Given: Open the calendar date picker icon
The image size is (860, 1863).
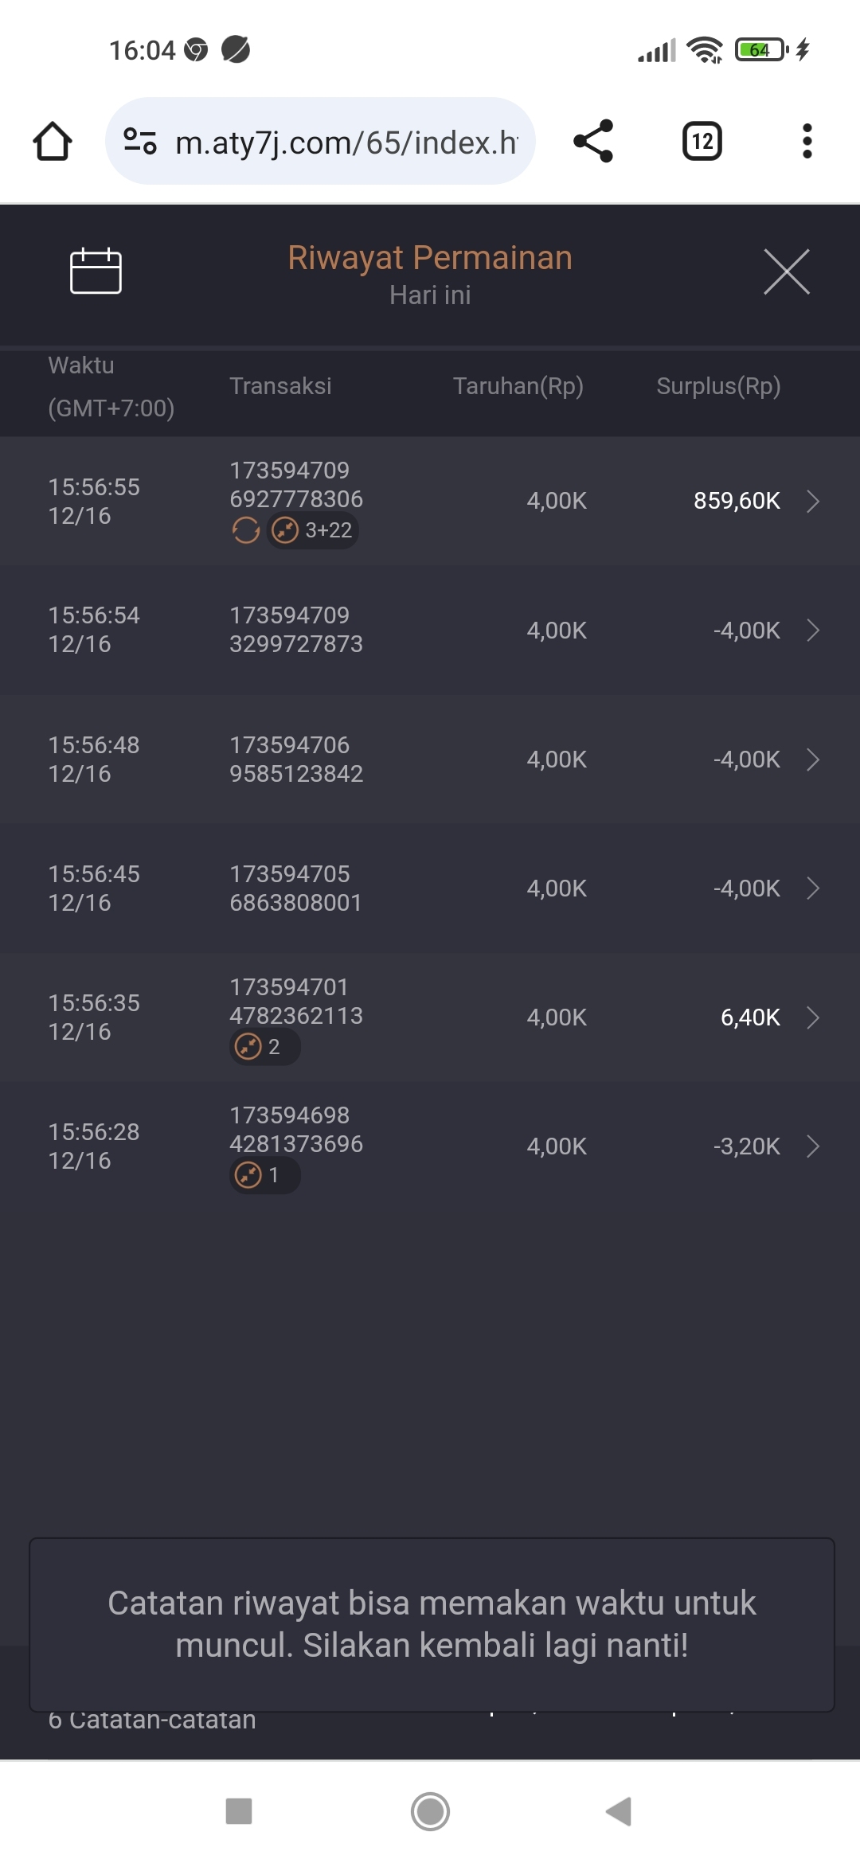Looking at the screenshot, I should click(x=96, y=271).
